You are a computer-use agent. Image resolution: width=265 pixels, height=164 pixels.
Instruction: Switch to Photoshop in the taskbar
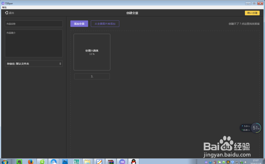click(x=65, y=162)
